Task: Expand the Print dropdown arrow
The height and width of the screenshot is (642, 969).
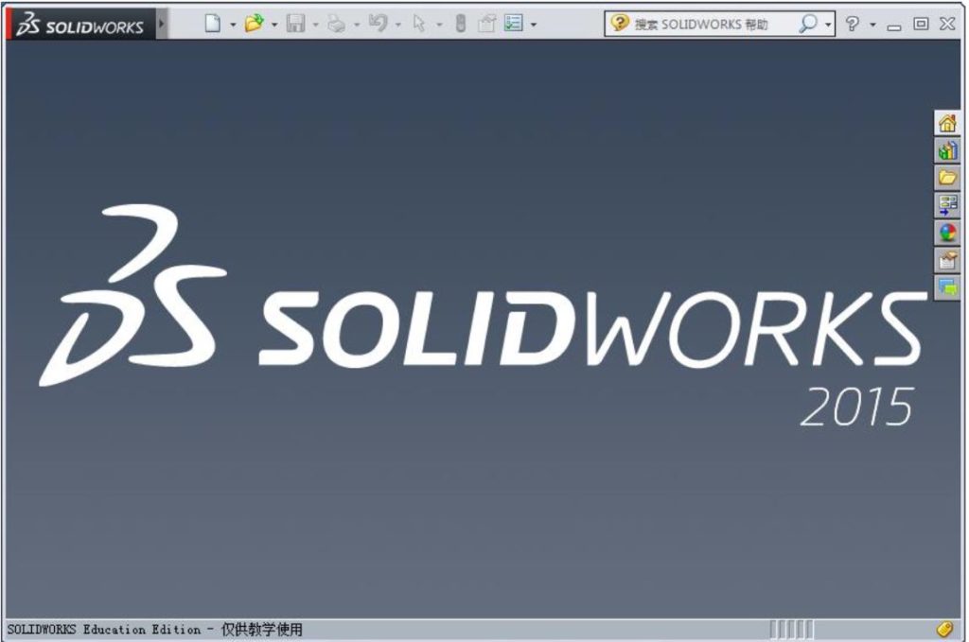Action: coord(357,25)
